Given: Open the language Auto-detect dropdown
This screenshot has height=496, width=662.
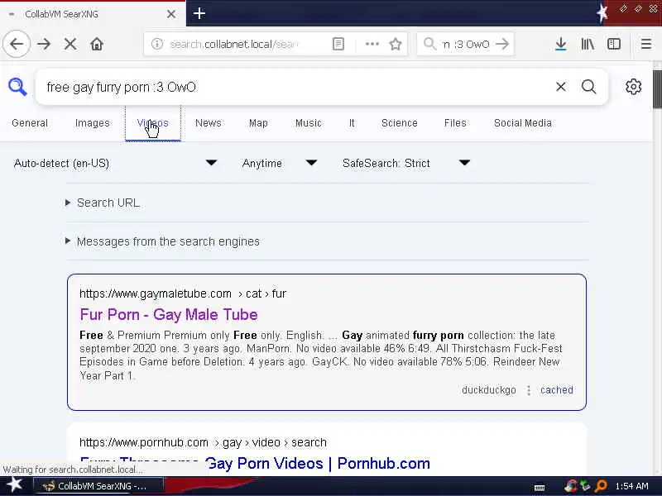Looking at the screenshot, I should click(x=115, y=163).
